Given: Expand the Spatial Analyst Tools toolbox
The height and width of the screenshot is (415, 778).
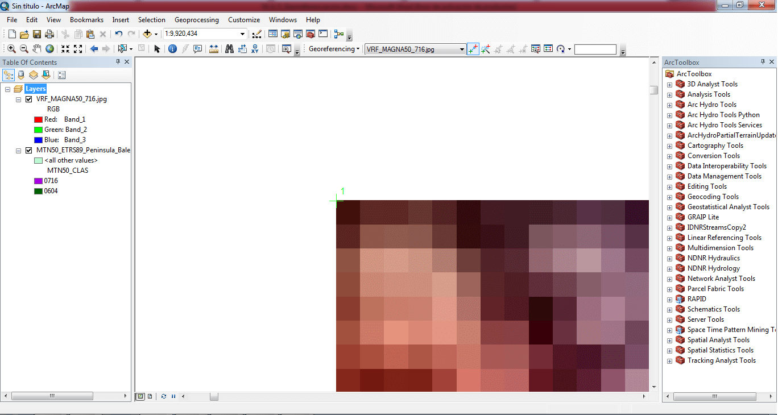Looking at the screenshot, I should [x=669, y=340].
